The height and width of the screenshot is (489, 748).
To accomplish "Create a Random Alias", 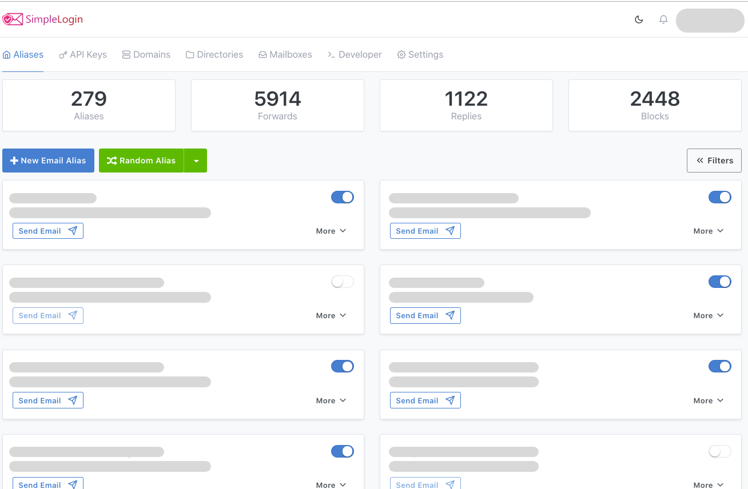I will [x=141, y=161].
